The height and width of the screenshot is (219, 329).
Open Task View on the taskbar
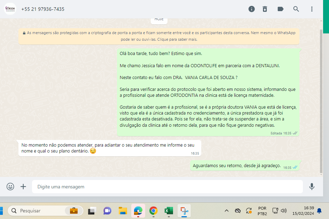tap(92, 211)
